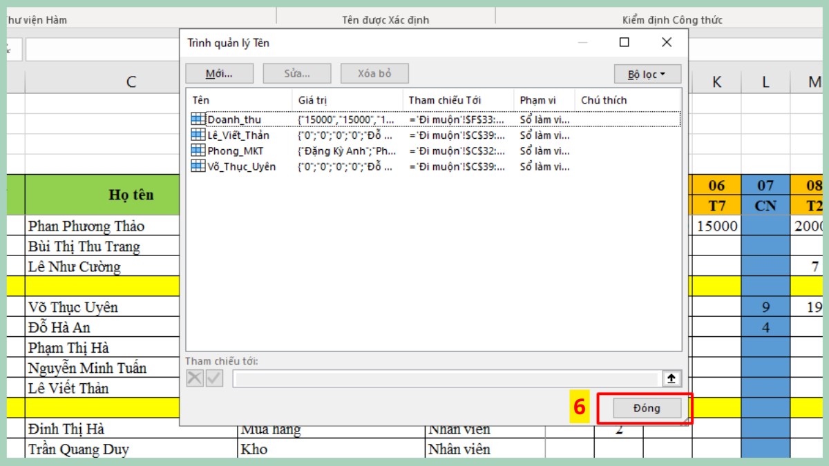The width and height of the screenshot is (829, 466).
Task: Click the collapse dialog arrow beside Tham chiếu tới
Action: click(671, 377)
